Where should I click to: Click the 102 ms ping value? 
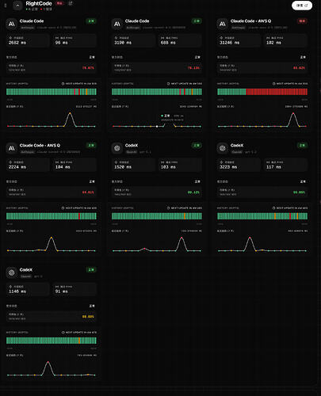pos(273,43)
